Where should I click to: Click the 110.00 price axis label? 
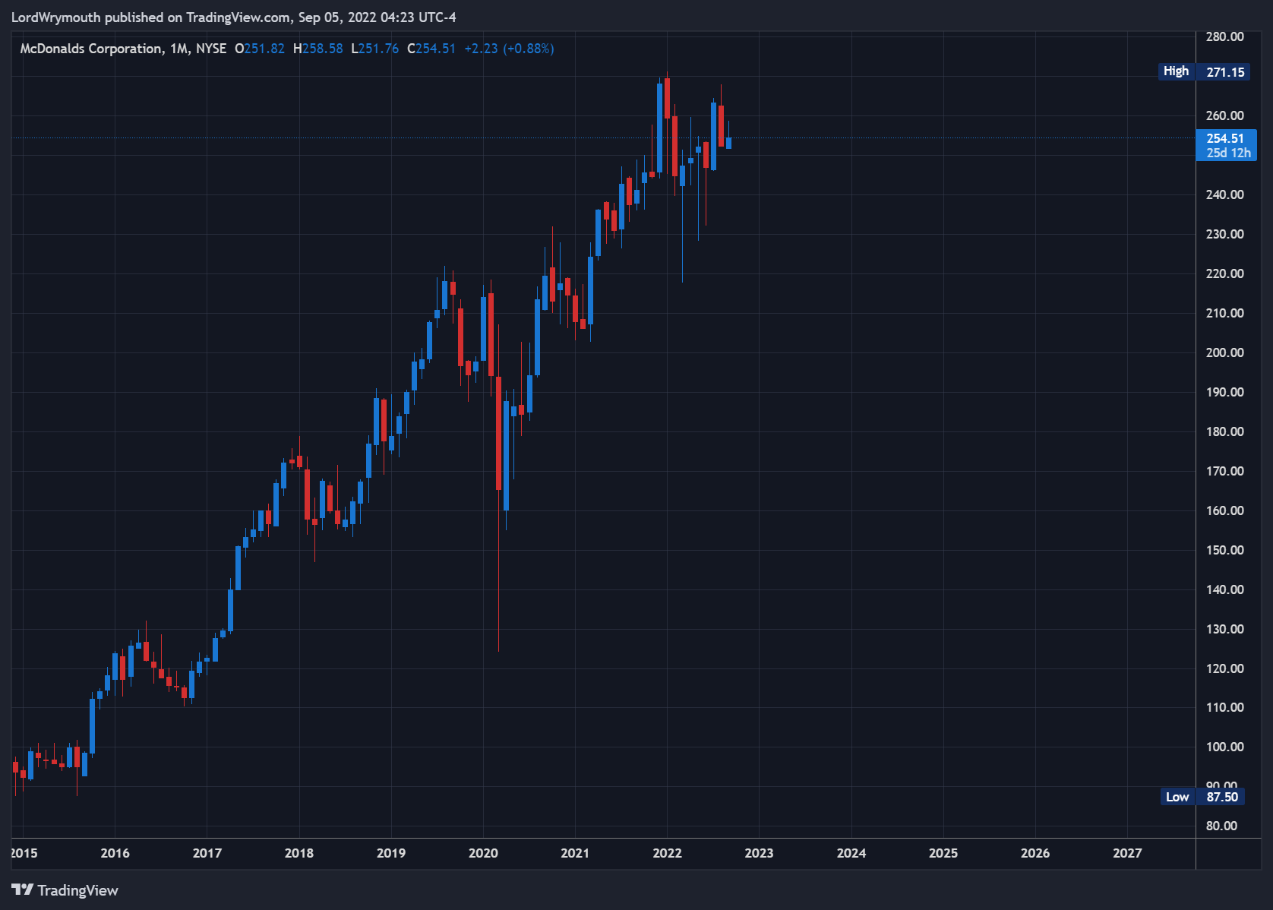tap(1224, 707)
